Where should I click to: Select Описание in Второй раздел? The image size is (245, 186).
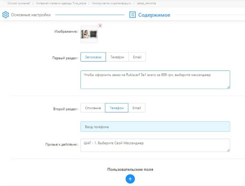(x=93, y=108)
